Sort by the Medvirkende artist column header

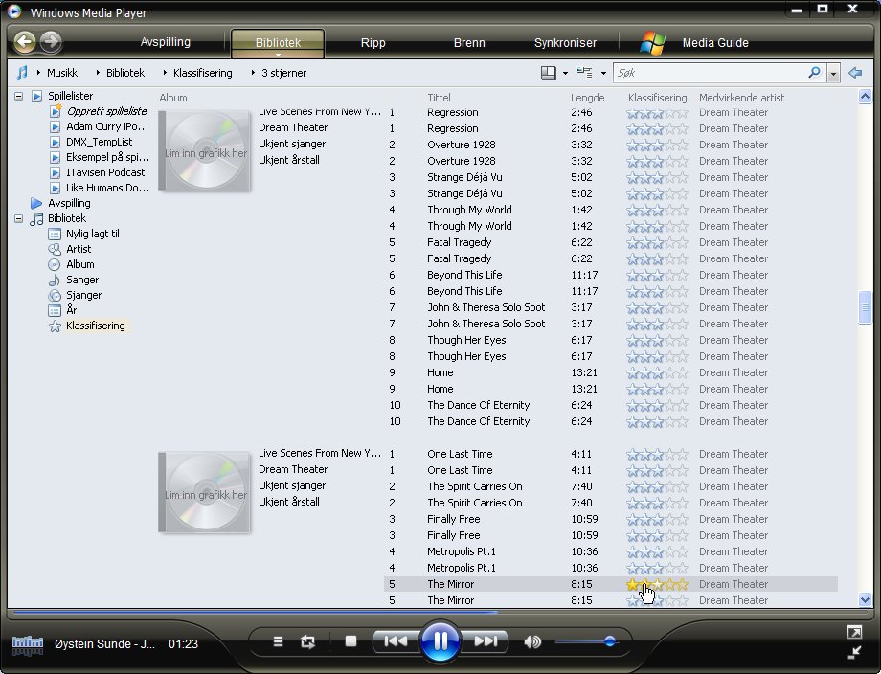tap(741, 98)
